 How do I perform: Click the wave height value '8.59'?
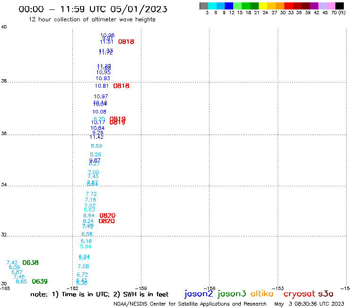tap(96, 146)
